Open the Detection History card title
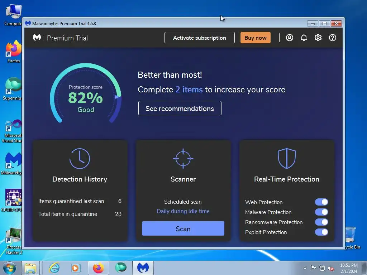367x275 pixels. [80, 179]
